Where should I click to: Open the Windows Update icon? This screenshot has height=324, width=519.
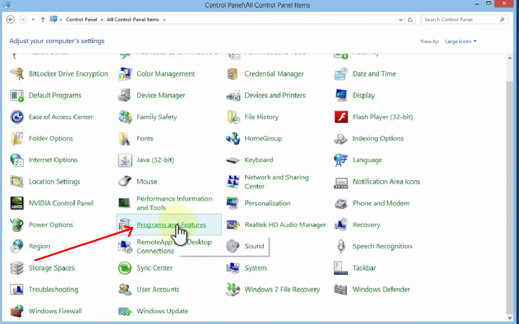[125, 311]
